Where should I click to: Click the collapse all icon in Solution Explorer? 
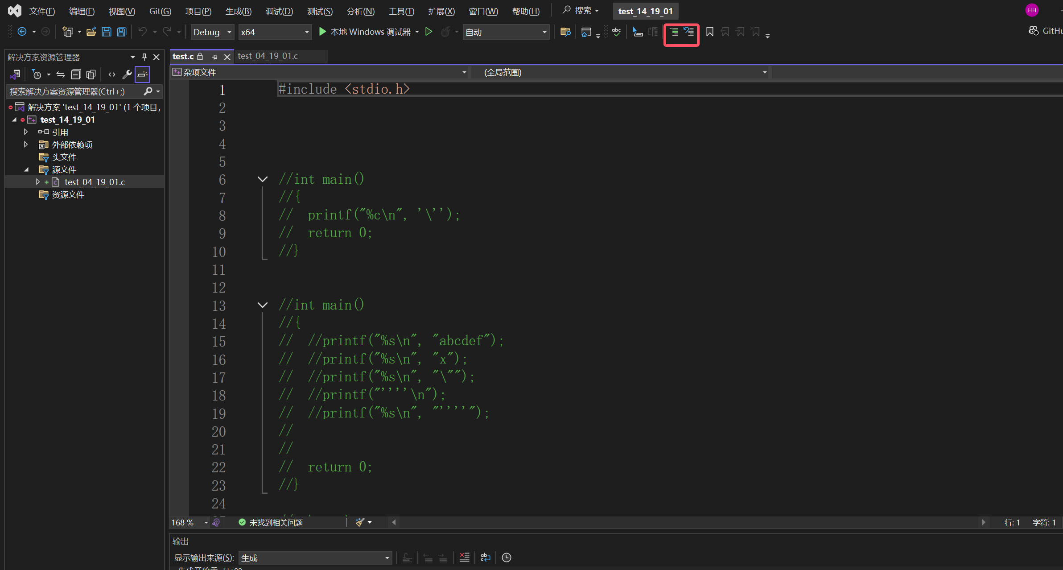coord(76,74)
